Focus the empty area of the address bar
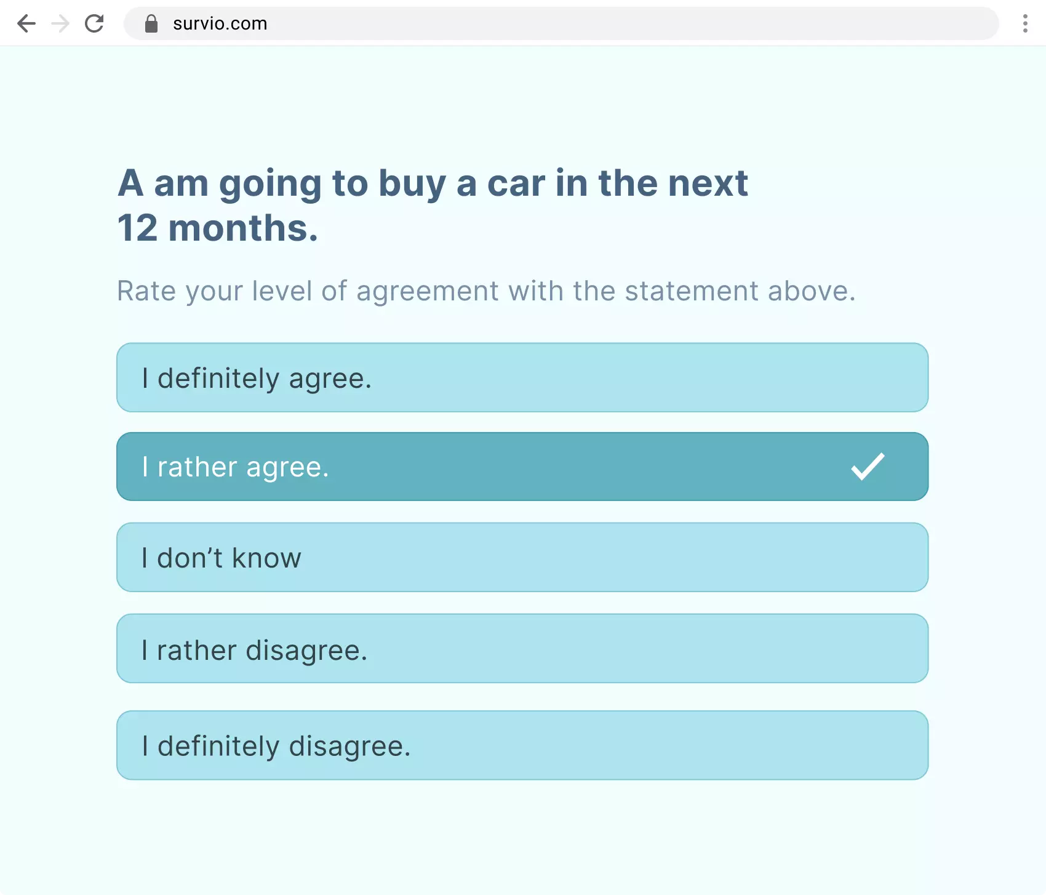1046x895 pixels. tap(615, 24)
